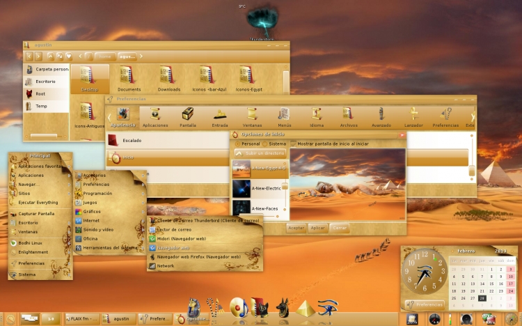Click the Aplicar button
The width and height of the screenshot is (522, 326).
317,228
